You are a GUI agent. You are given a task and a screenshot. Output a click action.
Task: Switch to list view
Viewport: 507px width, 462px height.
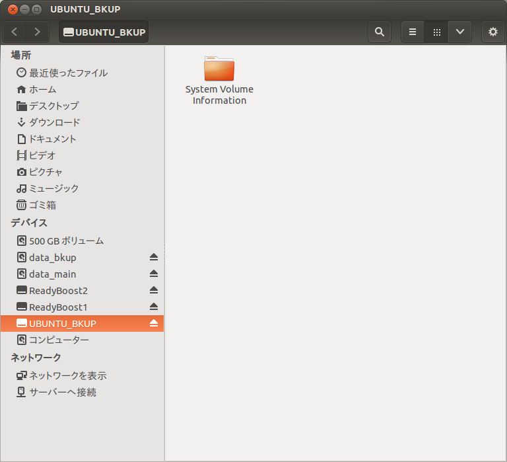tap(413, 32)
